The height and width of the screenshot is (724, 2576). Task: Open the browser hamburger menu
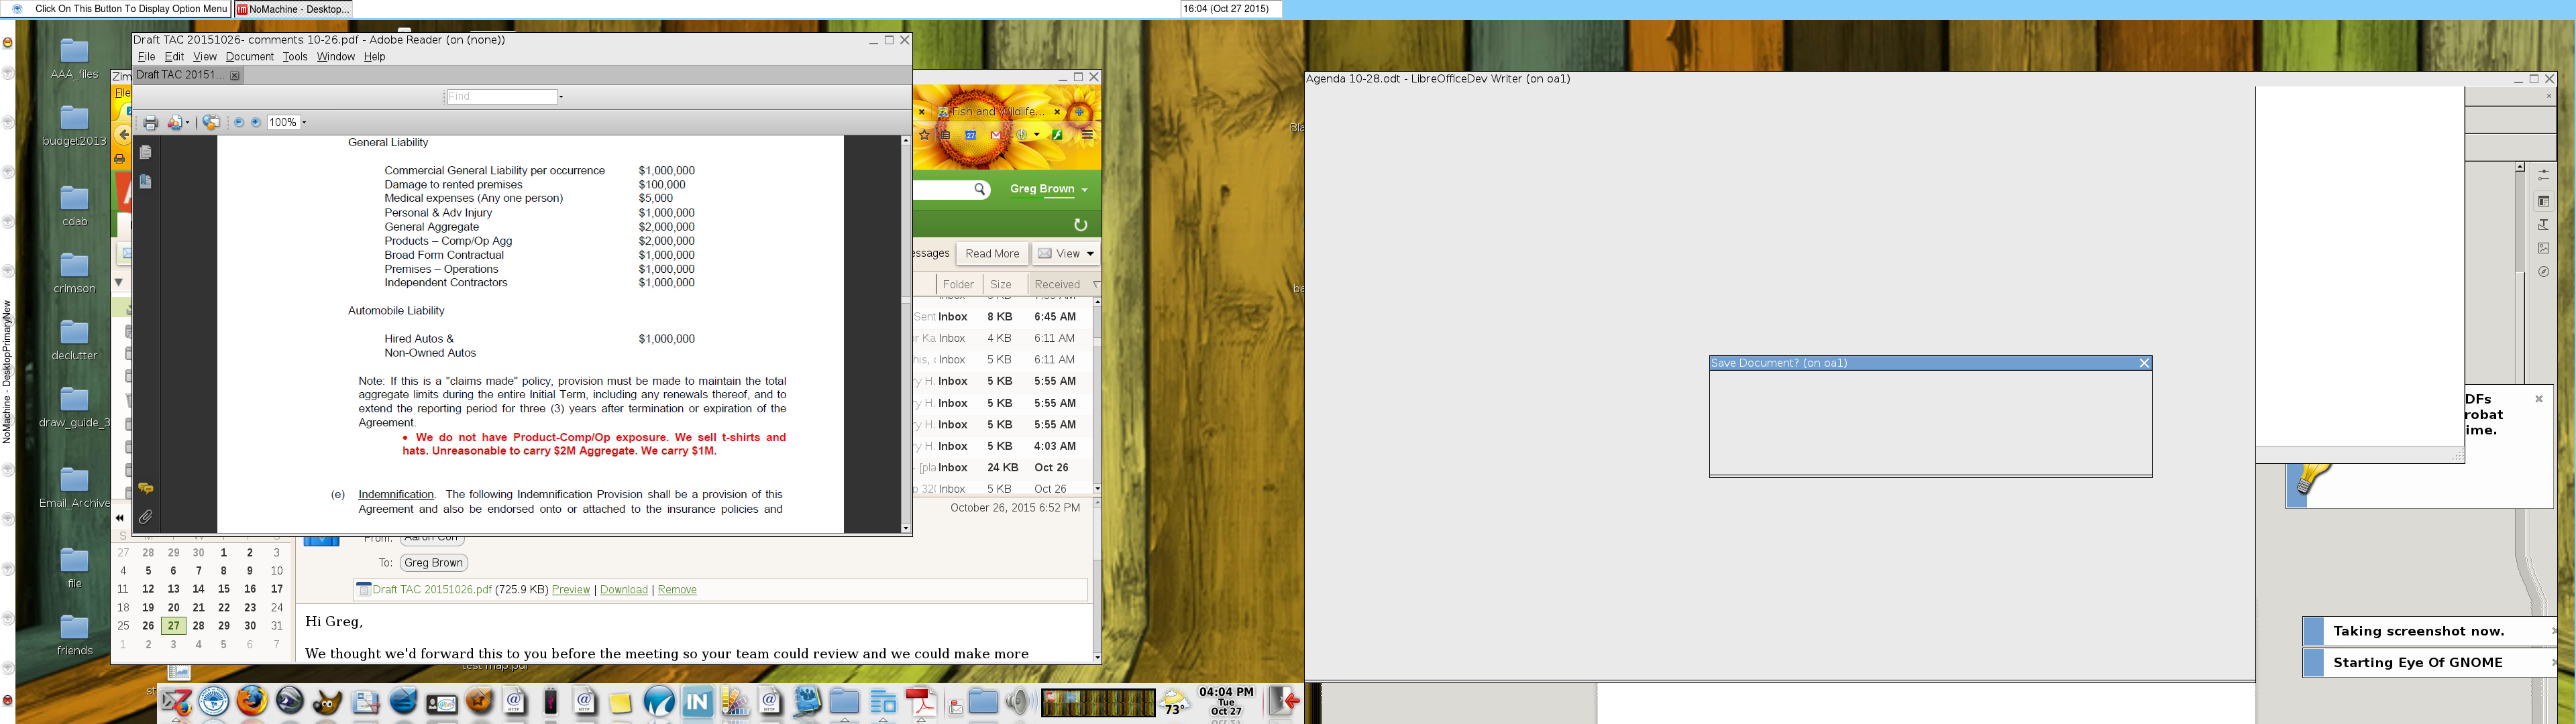click(1087, 135)
